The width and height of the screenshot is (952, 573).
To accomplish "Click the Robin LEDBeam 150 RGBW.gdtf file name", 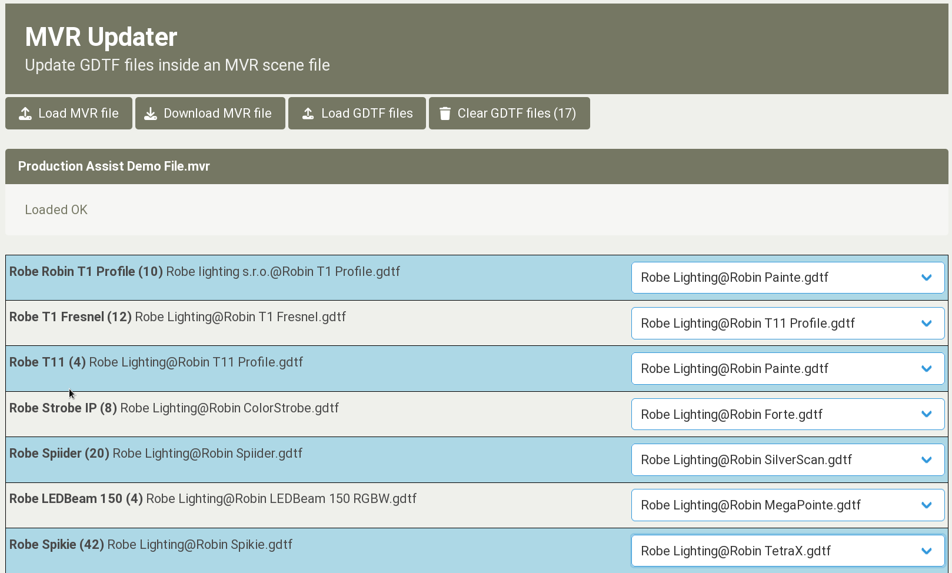I will point(281,499).
